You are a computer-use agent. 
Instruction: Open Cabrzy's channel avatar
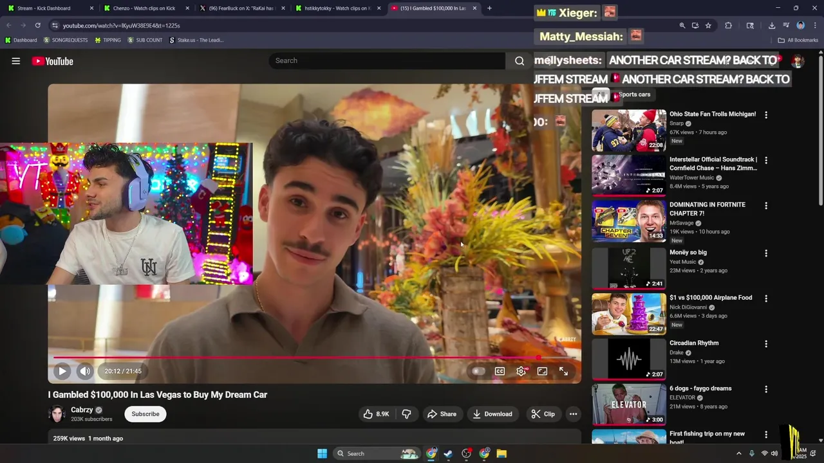[x=57, y=414]
